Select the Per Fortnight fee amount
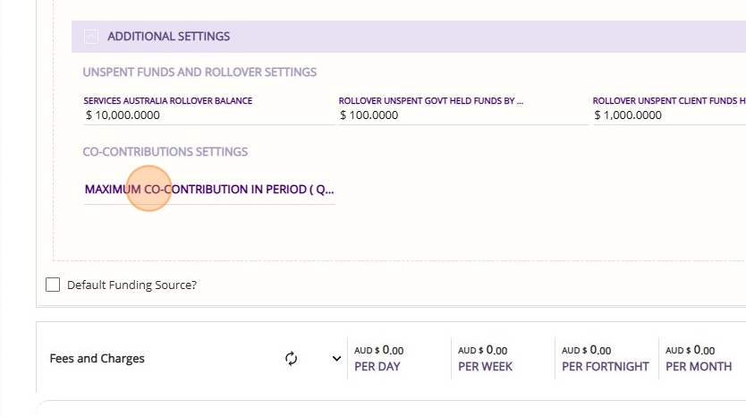746x417 pixels. [x=587, y=351]
